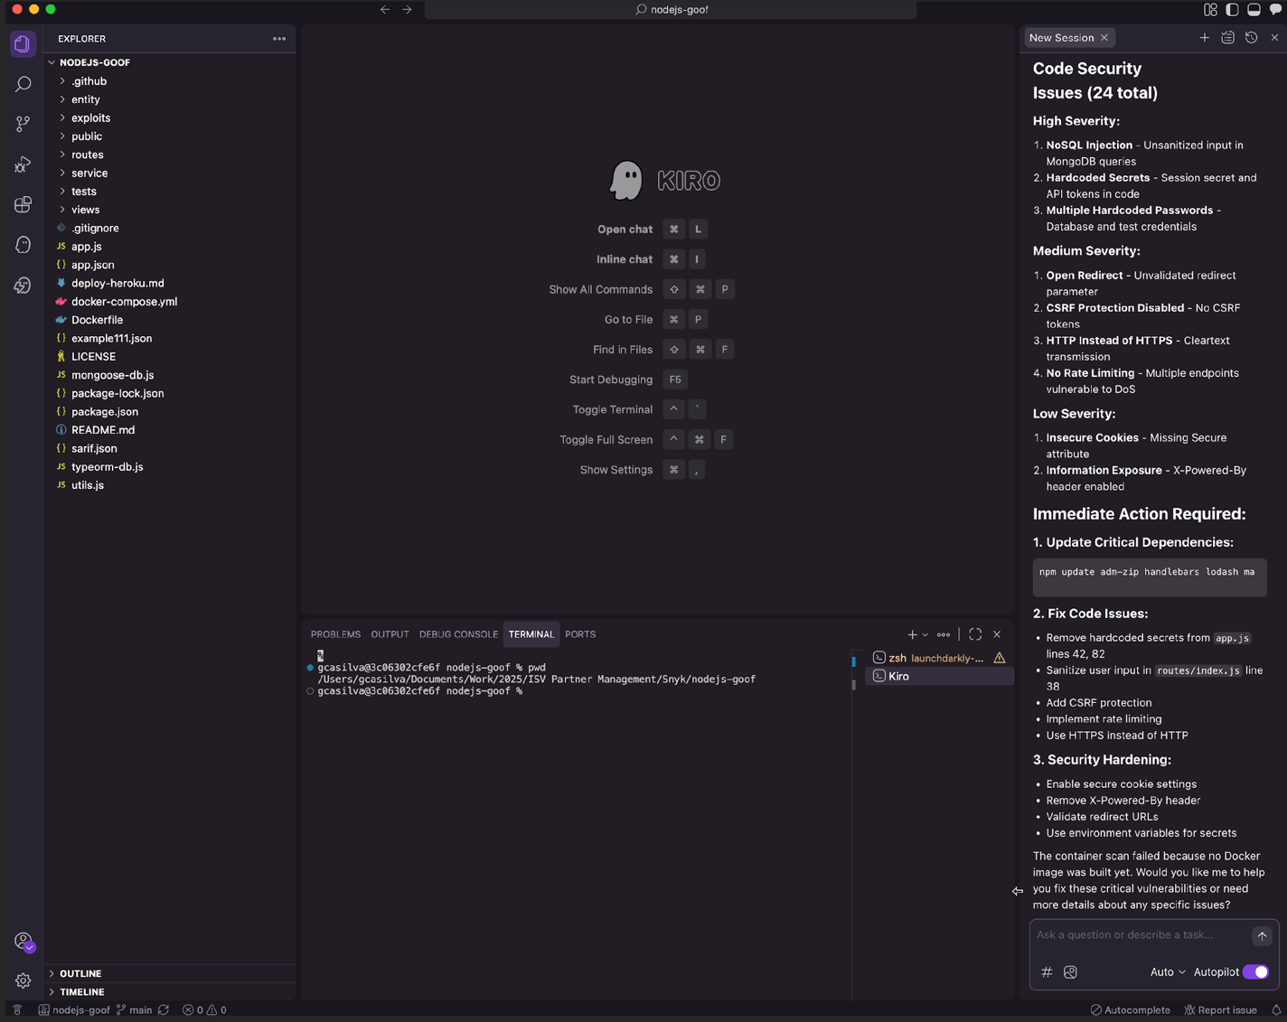The image size is (1287, 1022).
Task: Open the Search view icon
Action: [x=23, y=84]
